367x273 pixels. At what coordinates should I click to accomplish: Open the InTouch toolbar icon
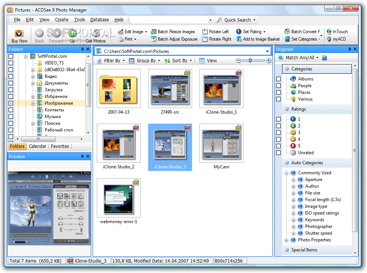click(x=329, y=32)
